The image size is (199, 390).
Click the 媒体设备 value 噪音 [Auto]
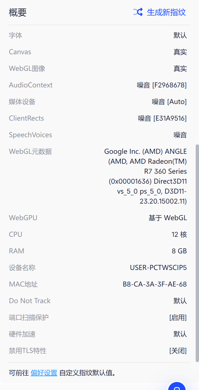point(169,102)
